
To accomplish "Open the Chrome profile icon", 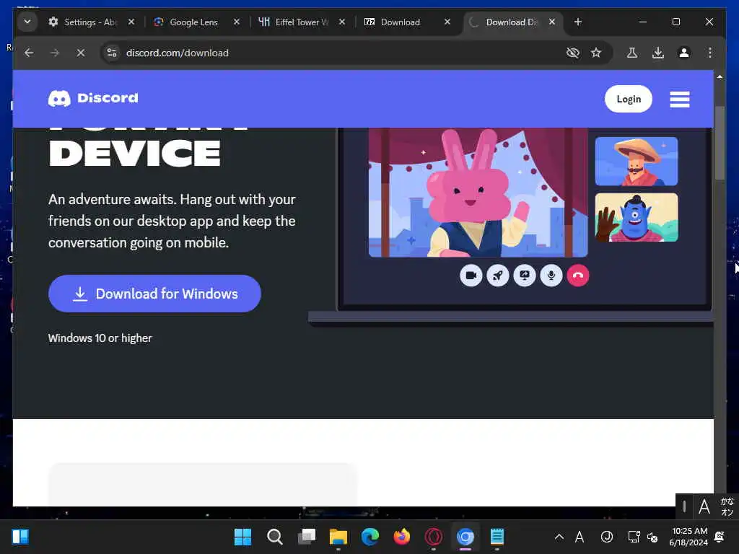I will click(x=684, y=53).
